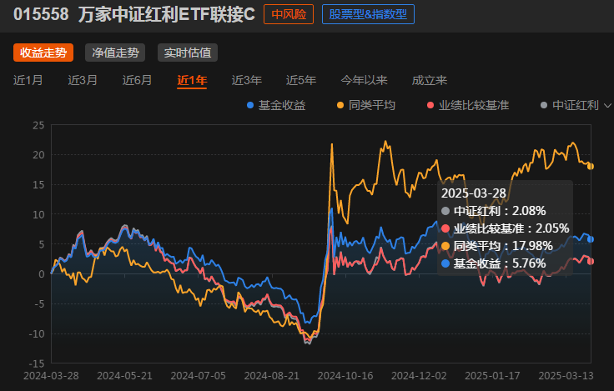Click the x-axis label 2024-10-16

point(345,376)
